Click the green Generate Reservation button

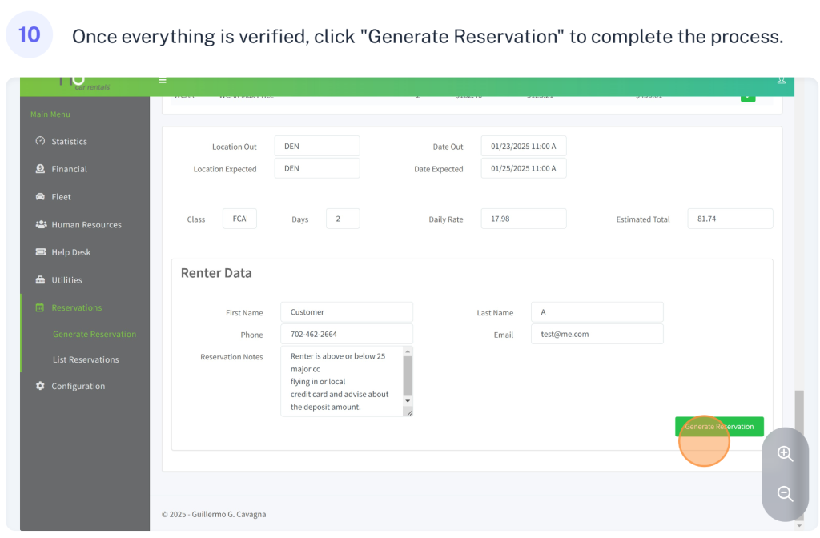tap(718, 427)
